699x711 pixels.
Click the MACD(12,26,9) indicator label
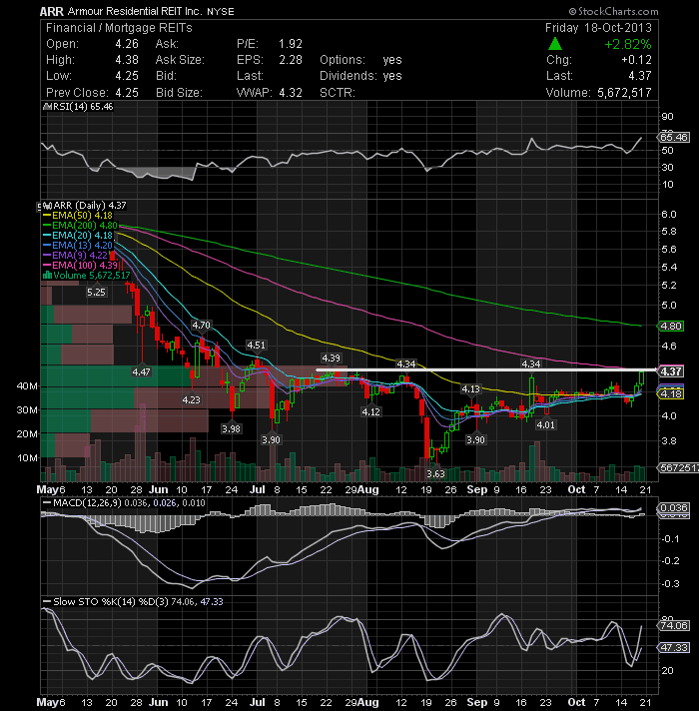point(87,503)
